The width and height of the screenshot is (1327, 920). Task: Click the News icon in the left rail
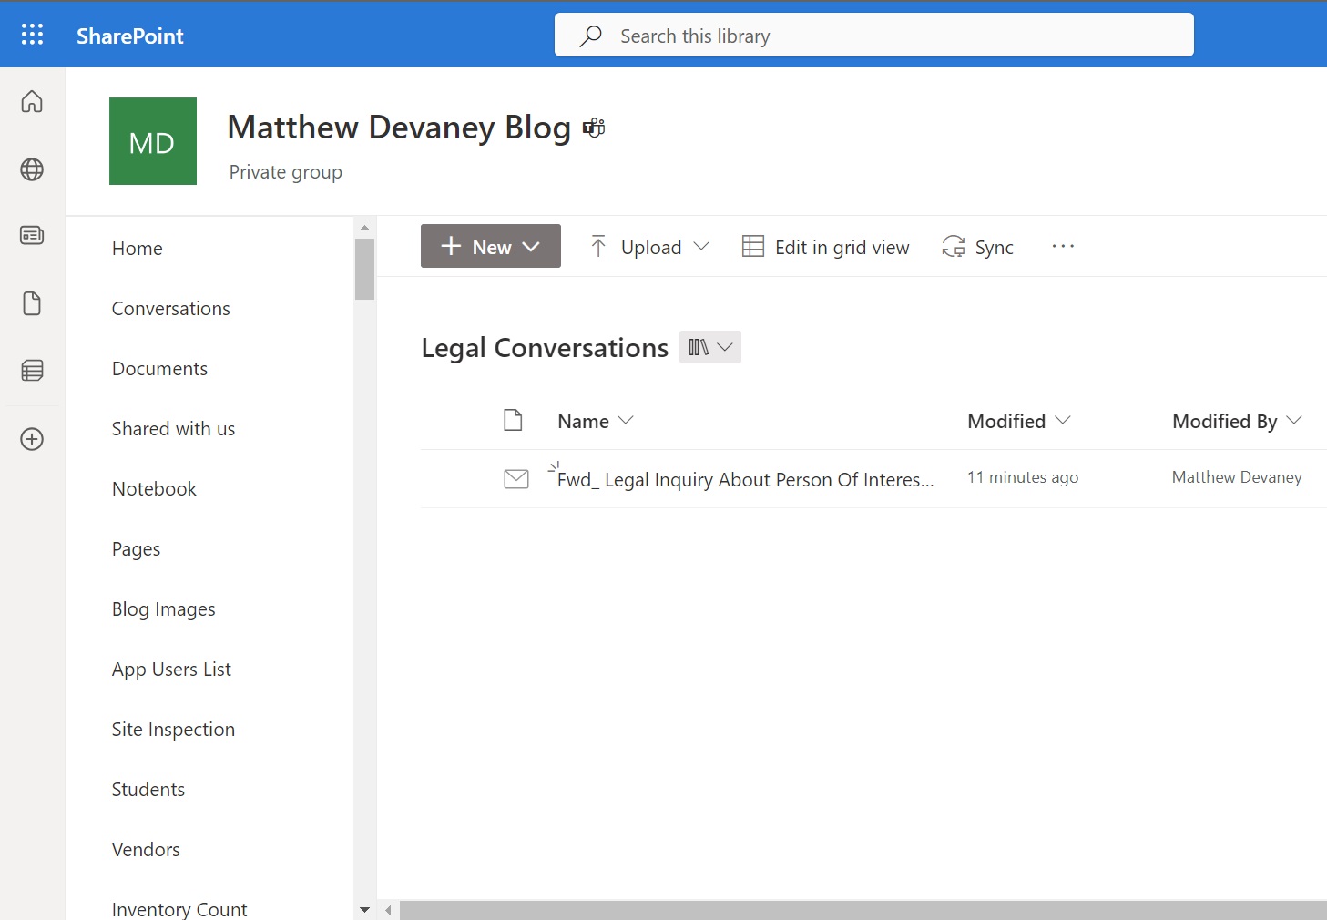coord(32,234)
